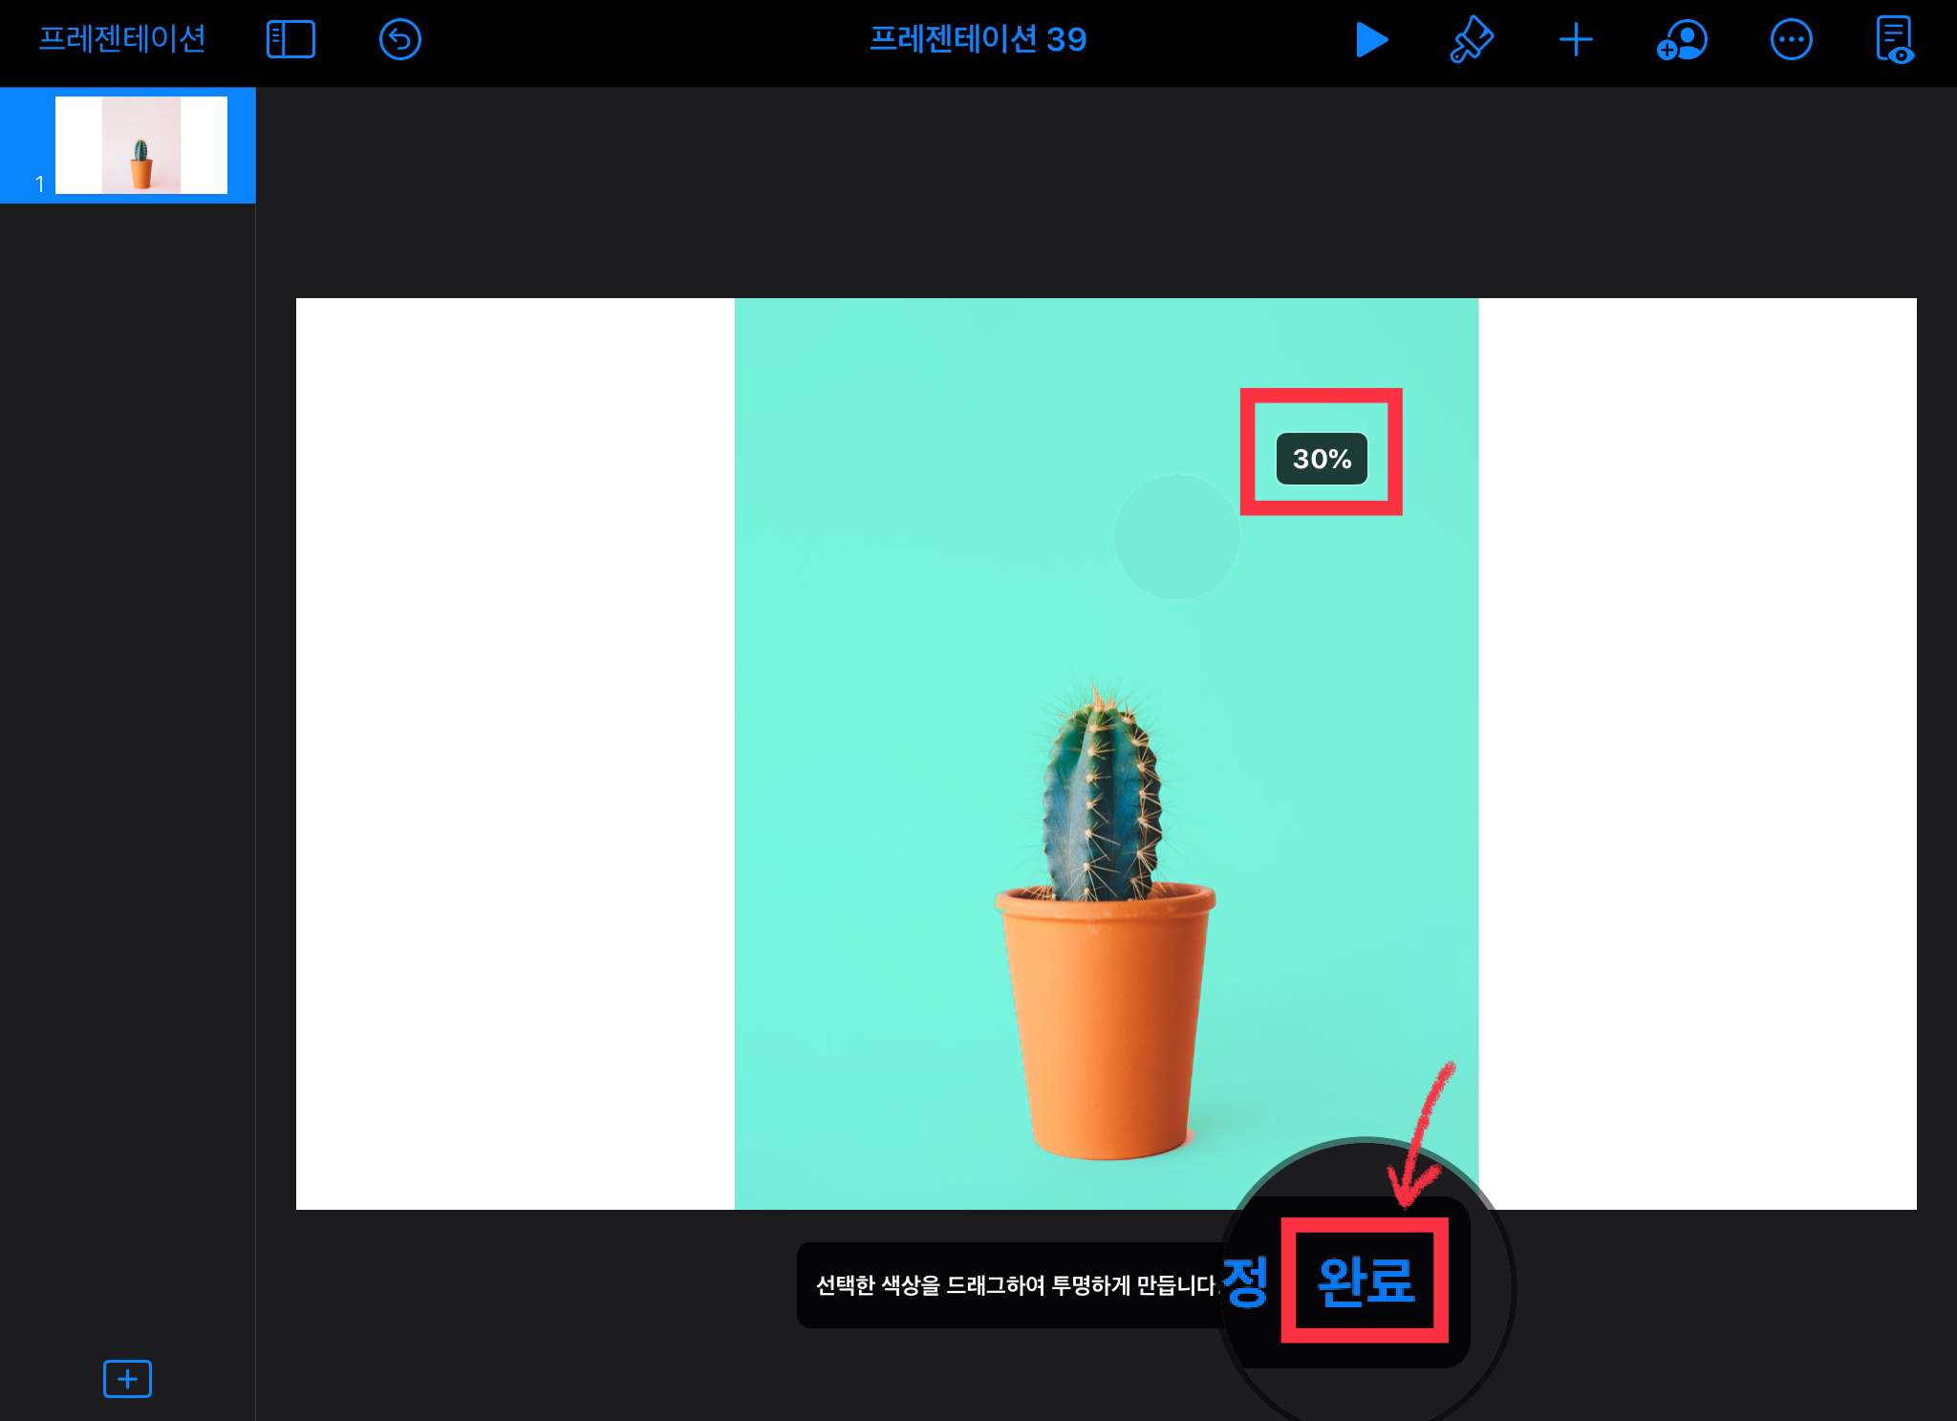
Task: Toggle the reading view document icon
Action: point(1894,39)
